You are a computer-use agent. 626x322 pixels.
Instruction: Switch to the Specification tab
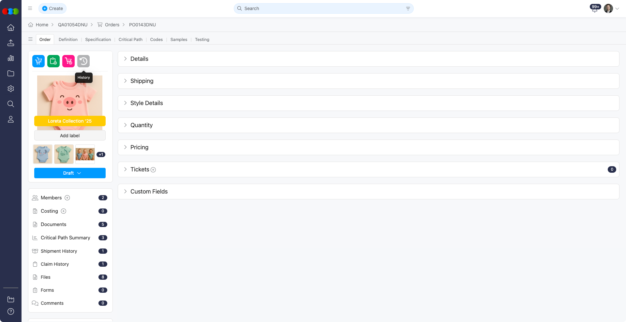[x=98, y=40]
